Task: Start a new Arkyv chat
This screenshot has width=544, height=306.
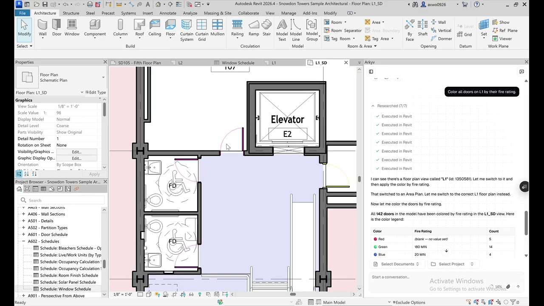Action: click(521, 72)
